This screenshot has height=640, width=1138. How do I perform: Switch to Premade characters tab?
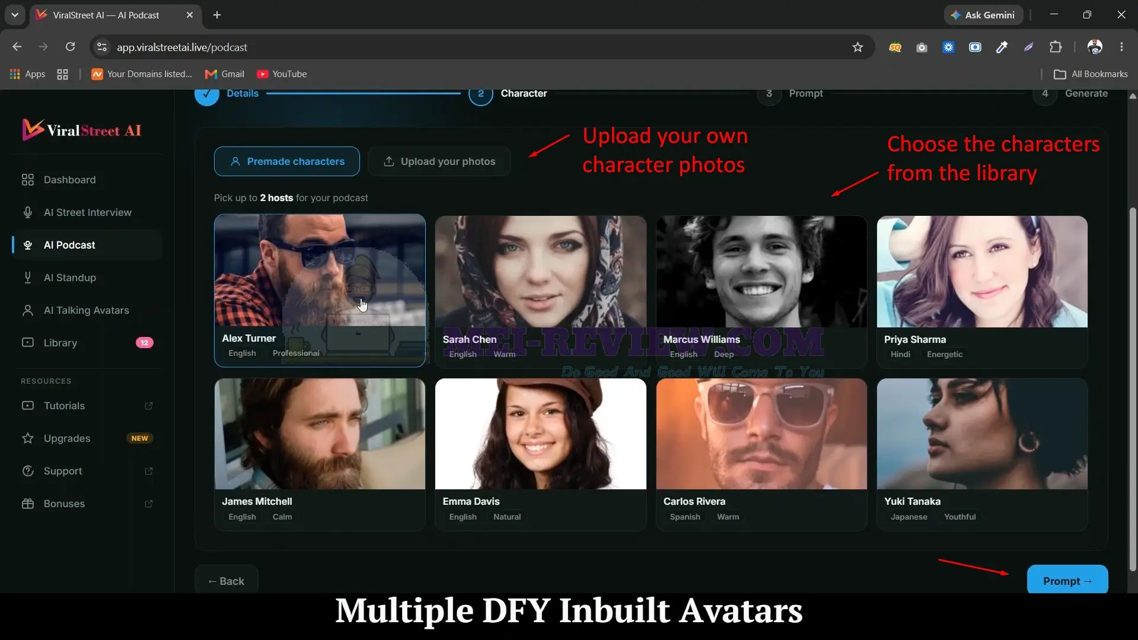(x=287, y=161)
